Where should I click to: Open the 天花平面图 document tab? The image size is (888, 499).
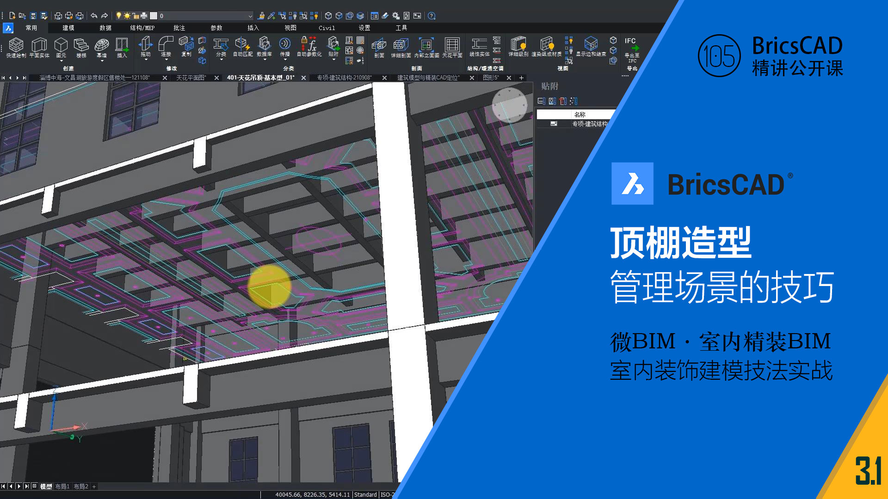click(191, 78)
